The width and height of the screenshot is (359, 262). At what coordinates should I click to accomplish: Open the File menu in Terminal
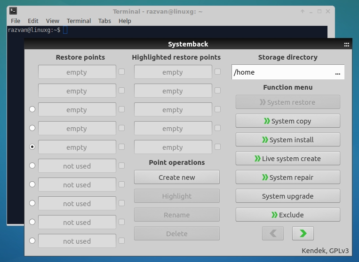point(16,21)
